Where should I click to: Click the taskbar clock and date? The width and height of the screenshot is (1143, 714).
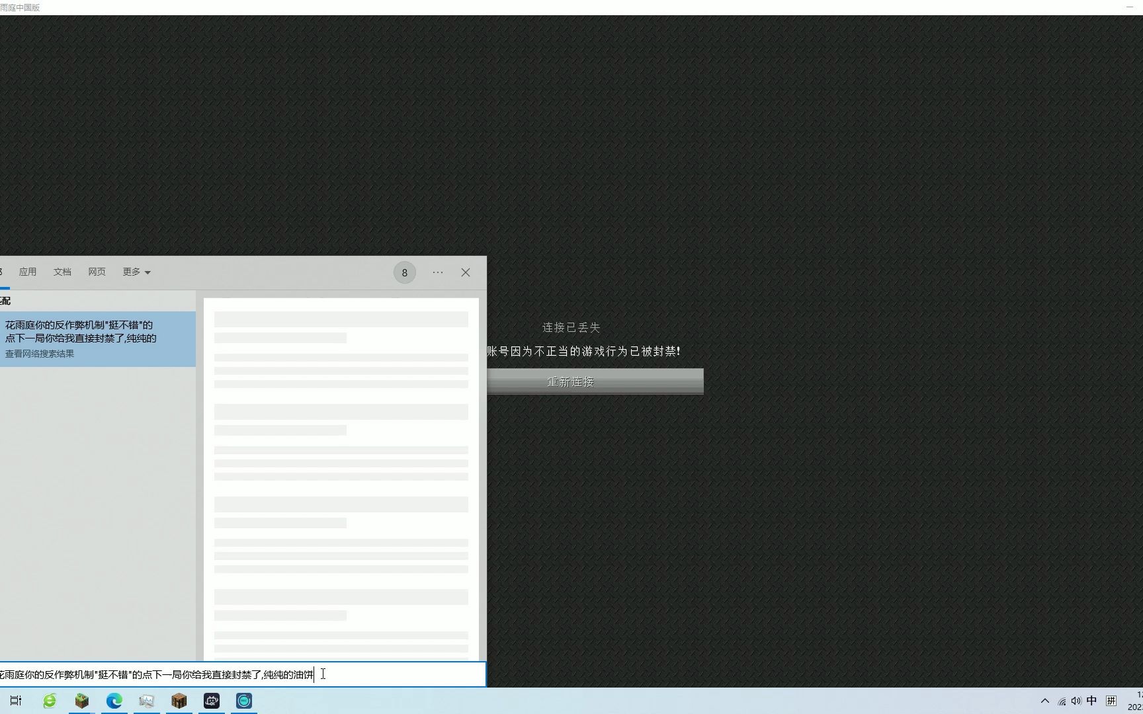pyautogui.click(x=1136, y=701)
